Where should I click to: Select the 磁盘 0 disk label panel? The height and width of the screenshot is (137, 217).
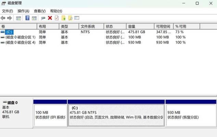(x=16, y=112)
